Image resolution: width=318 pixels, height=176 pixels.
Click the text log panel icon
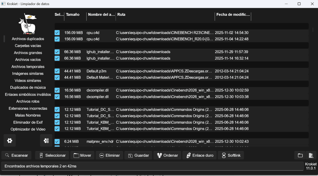coord(311,155)
